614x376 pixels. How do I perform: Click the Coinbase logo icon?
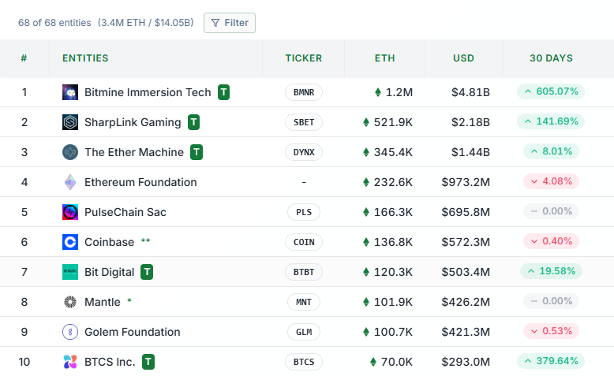[70, 242]
